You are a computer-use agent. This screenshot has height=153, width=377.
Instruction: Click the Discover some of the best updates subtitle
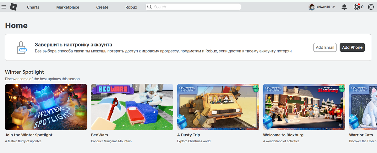pyautogui.click(x=42, y=79)
